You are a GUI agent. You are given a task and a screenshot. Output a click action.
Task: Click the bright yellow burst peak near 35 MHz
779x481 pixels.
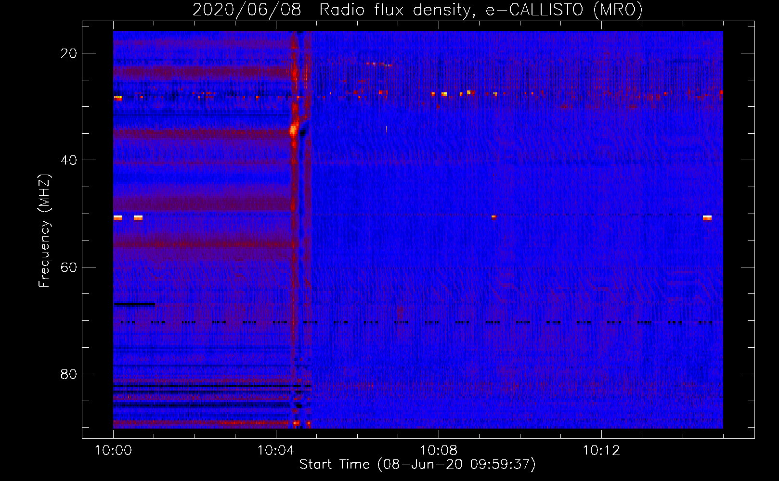pyautogui.click(x=293, y=129)
